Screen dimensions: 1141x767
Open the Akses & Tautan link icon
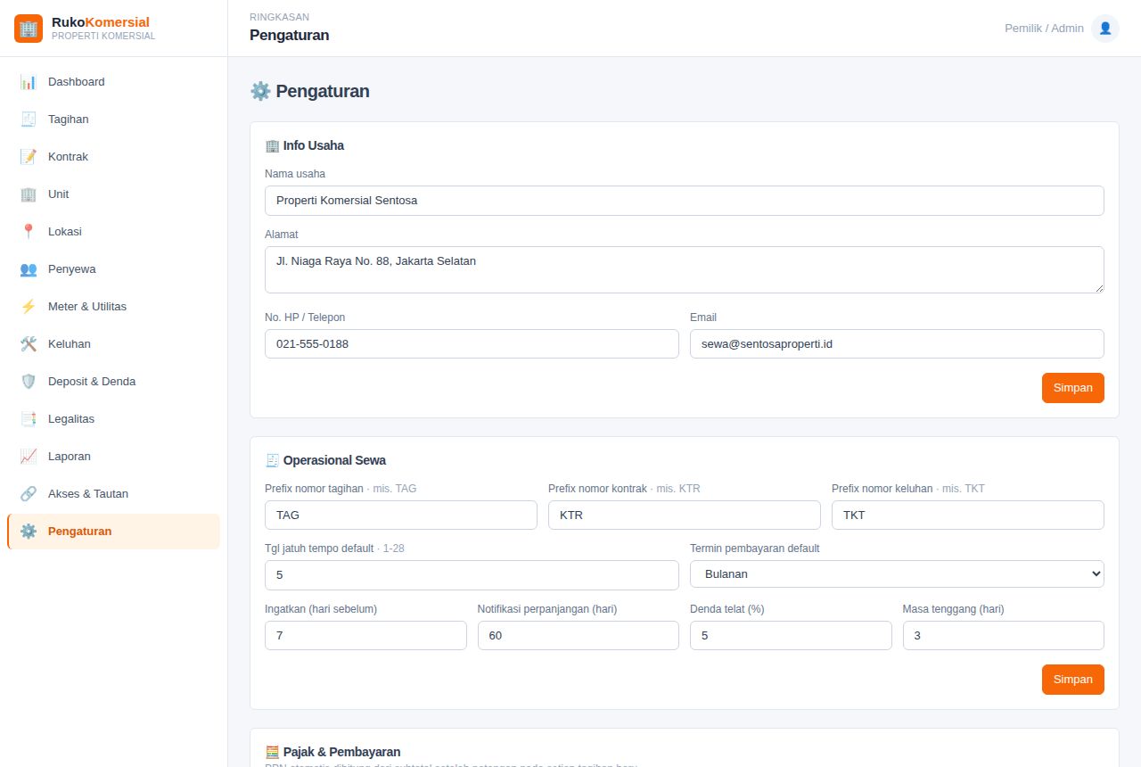pos(29,494)
